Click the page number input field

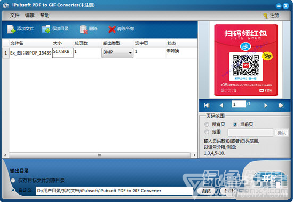239,104
